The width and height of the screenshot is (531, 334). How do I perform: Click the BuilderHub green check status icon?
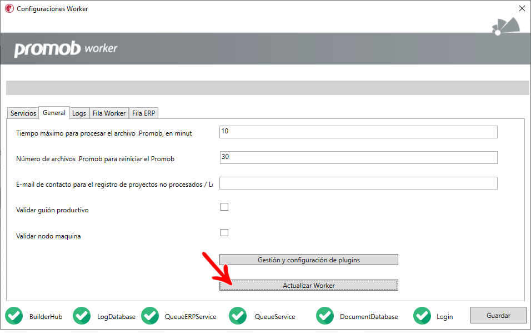click(14, 316)
